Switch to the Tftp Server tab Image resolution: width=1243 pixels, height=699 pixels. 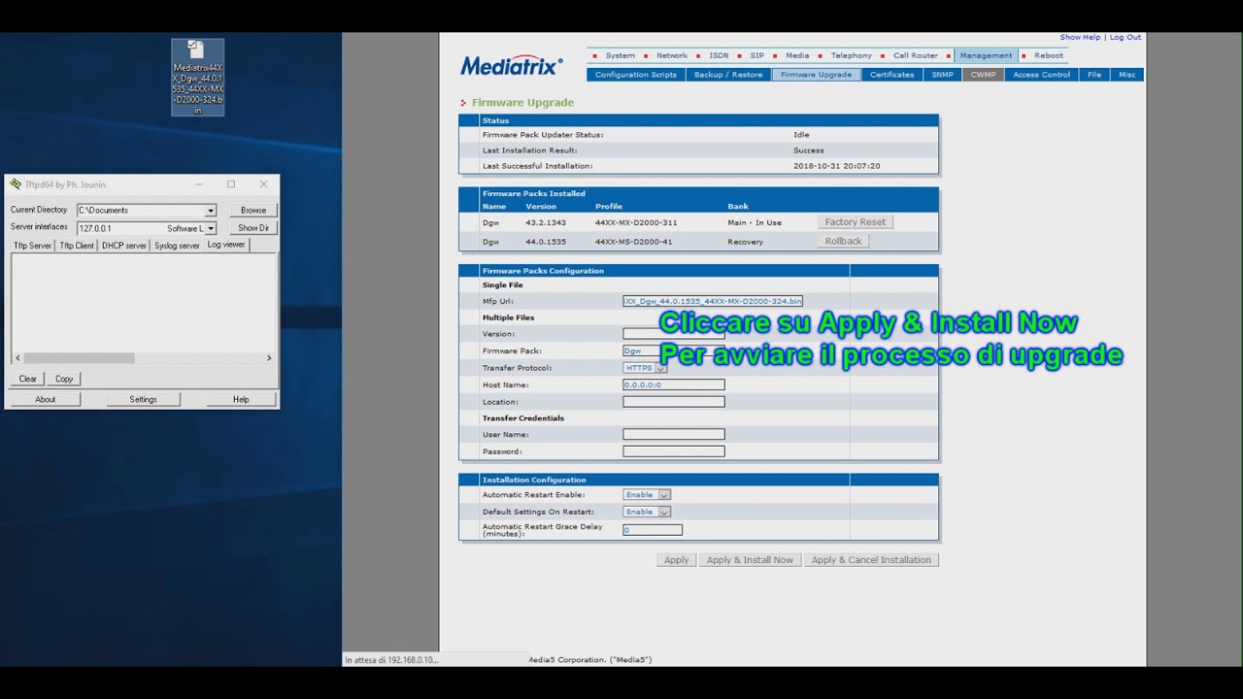pyautogui.click(x=32, y=246)
